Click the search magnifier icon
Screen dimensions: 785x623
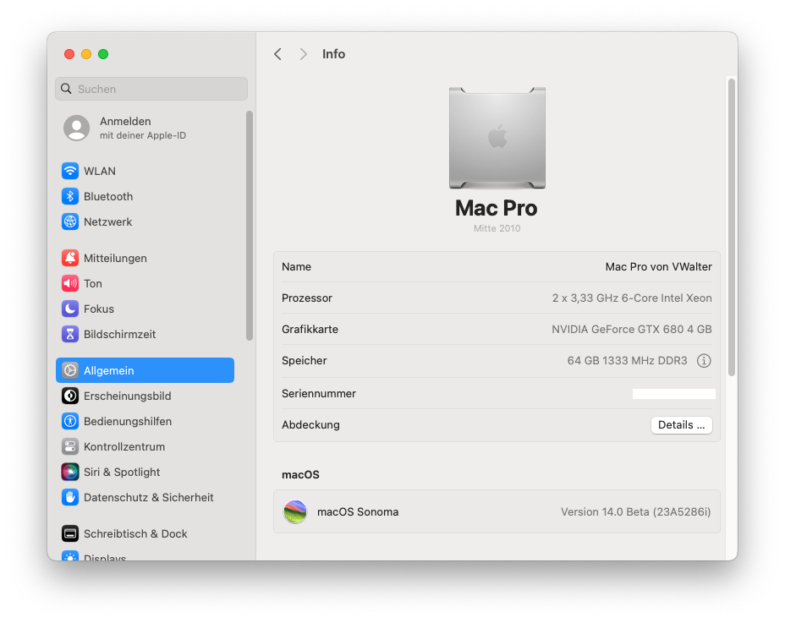pos(66,89)
